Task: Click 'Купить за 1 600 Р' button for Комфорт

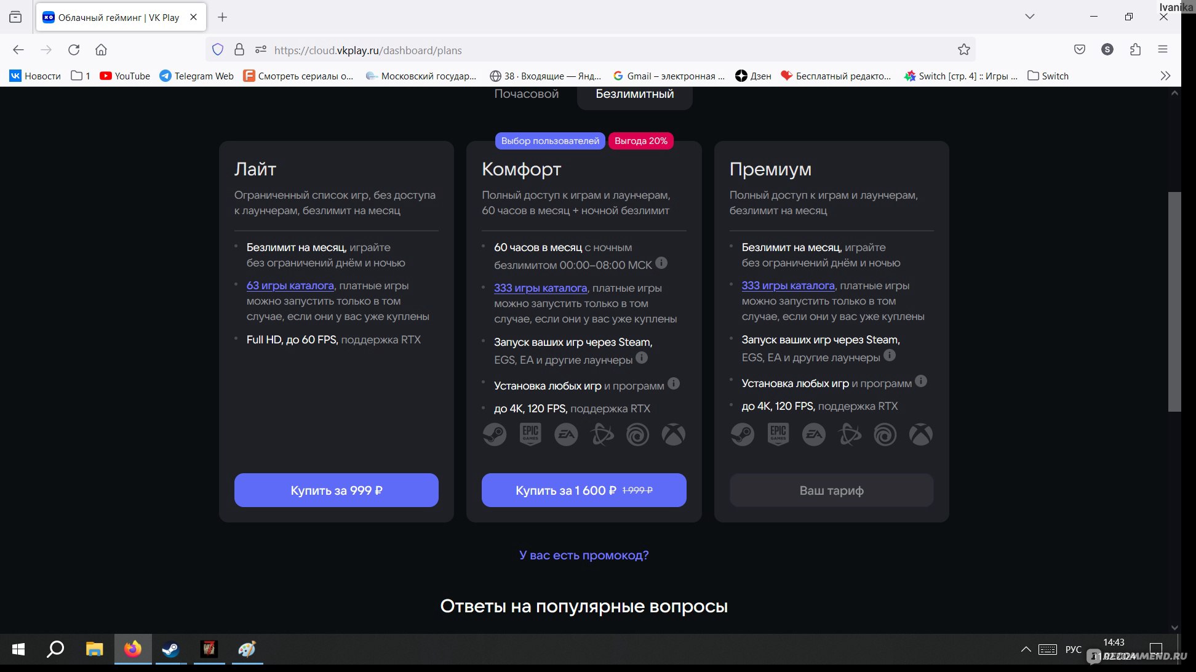Action: (584, 490)
